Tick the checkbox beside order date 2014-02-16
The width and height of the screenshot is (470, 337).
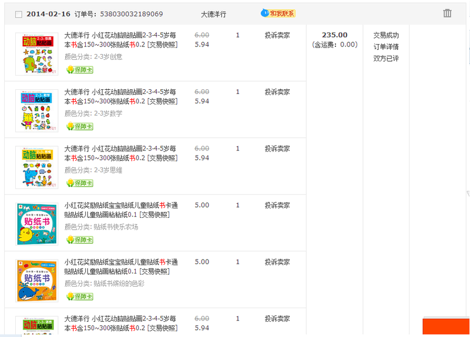click(19, 14)
